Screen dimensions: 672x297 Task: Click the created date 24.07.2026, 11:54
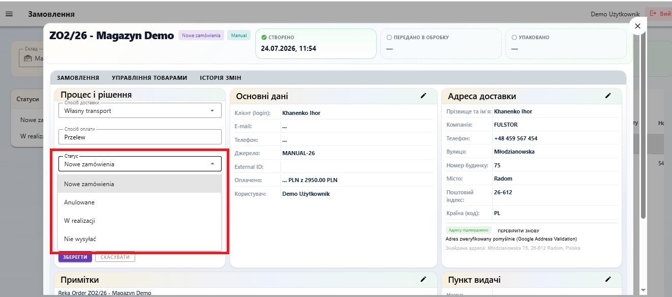289,48
